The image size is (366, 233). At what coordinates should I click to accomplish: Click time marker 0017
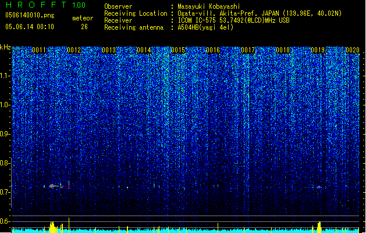[248, 50]
